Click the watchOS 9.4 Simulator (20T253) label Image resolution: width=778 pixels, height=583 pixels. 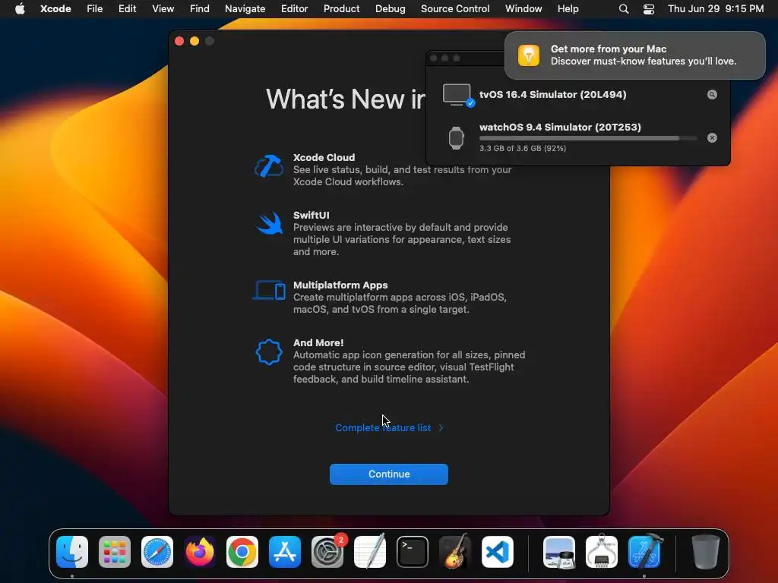pyautogui.click(x=560, y=127)
